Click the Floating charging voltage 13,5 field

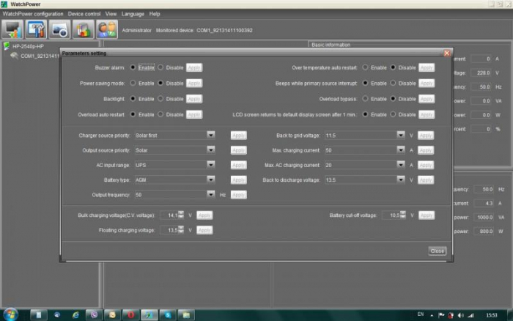coord(169,230)
